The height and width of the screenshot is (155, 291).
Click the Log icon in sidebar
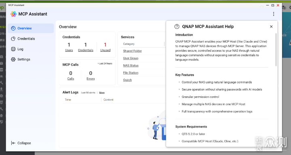coord(13,49)
